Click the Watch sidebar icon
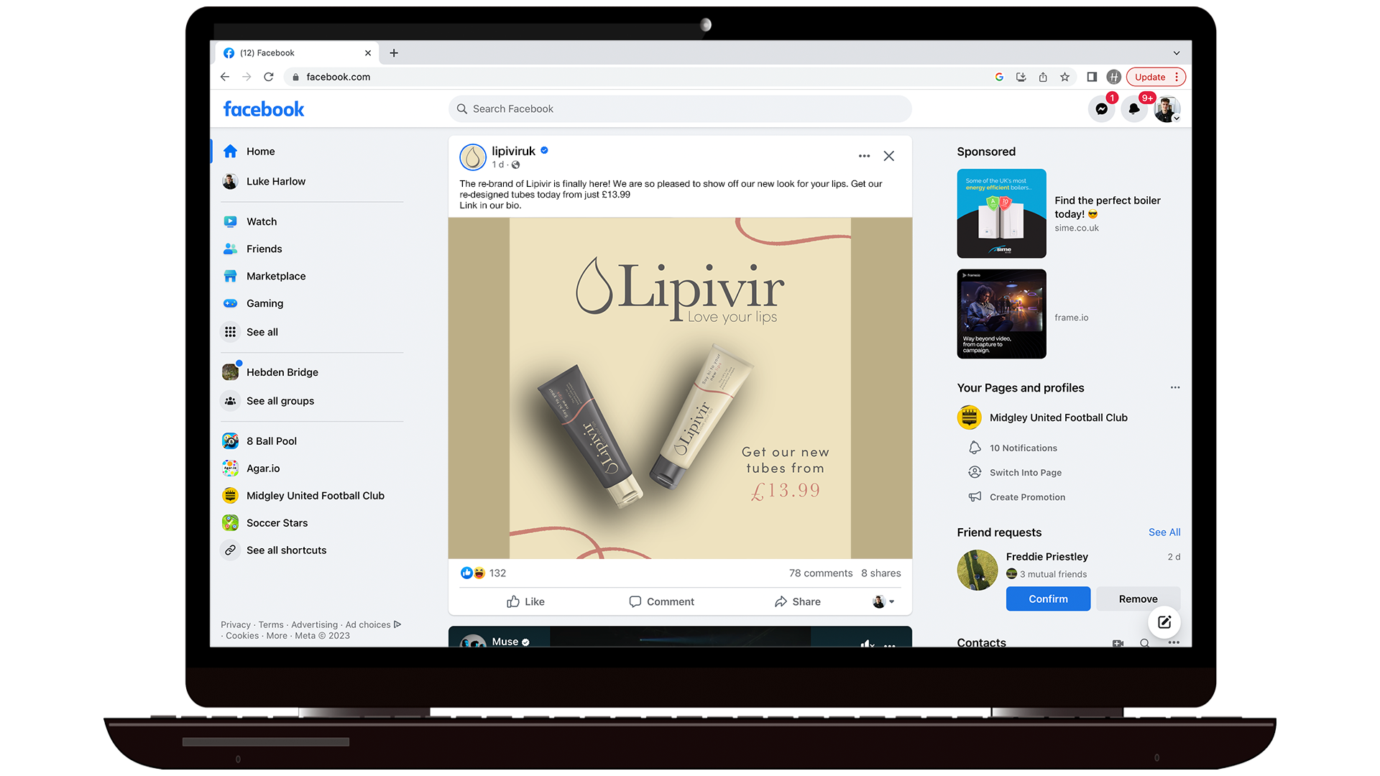Image resolution: width=1380 pixels, height=776 pixels. pos(230,221)
